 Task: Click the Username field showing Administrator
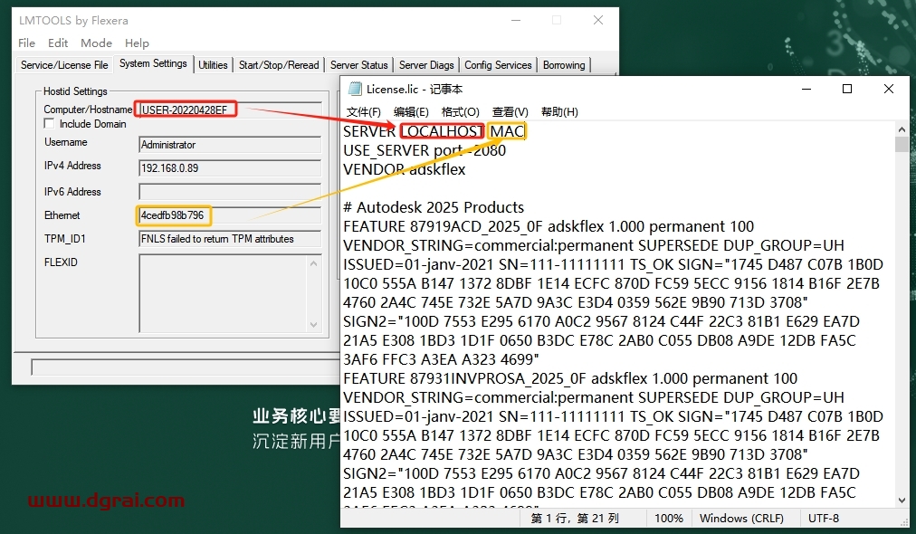click(x=230, y=145)
